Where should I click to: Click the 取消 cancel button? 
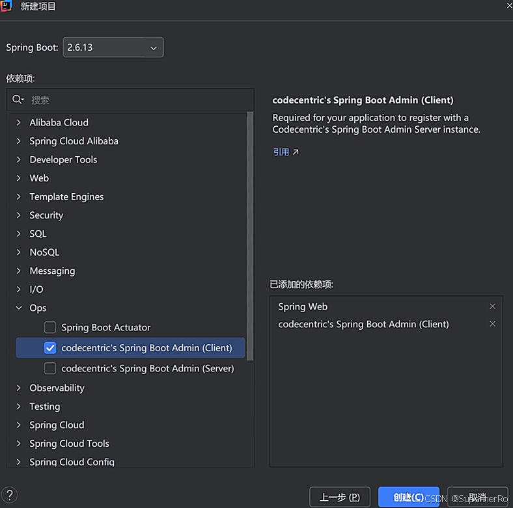[x=477, y=497]
